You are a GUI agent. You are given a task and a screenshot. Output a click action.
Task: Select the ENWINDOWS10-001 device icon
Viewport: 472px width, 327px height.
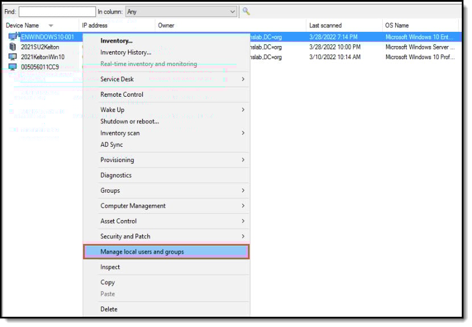point(13,37)
